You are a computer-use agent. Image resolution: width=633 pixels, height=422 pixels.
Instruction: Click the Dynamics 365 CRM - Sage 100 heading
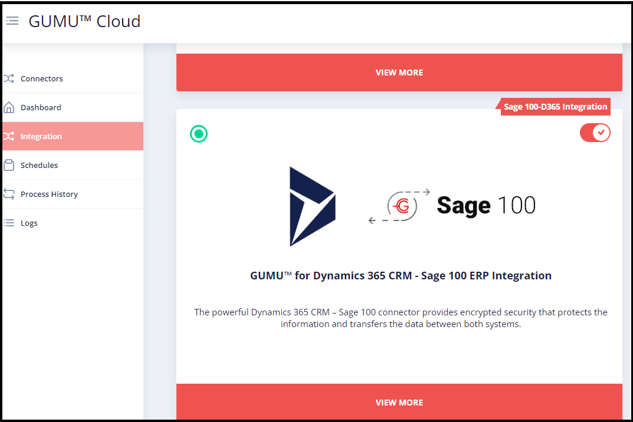[399, 275]
